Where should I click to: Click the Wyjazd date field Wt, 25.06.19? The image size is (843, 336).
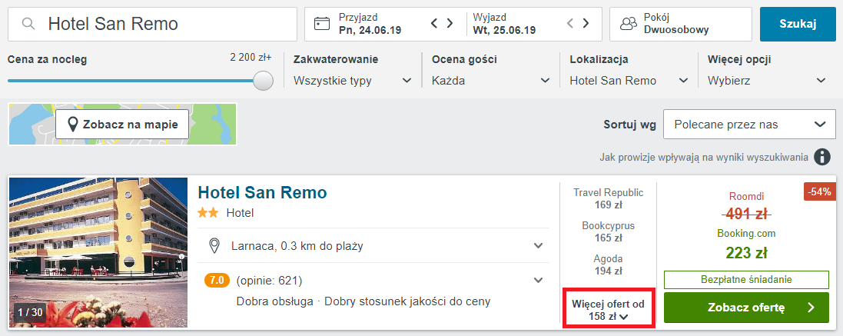504,24
